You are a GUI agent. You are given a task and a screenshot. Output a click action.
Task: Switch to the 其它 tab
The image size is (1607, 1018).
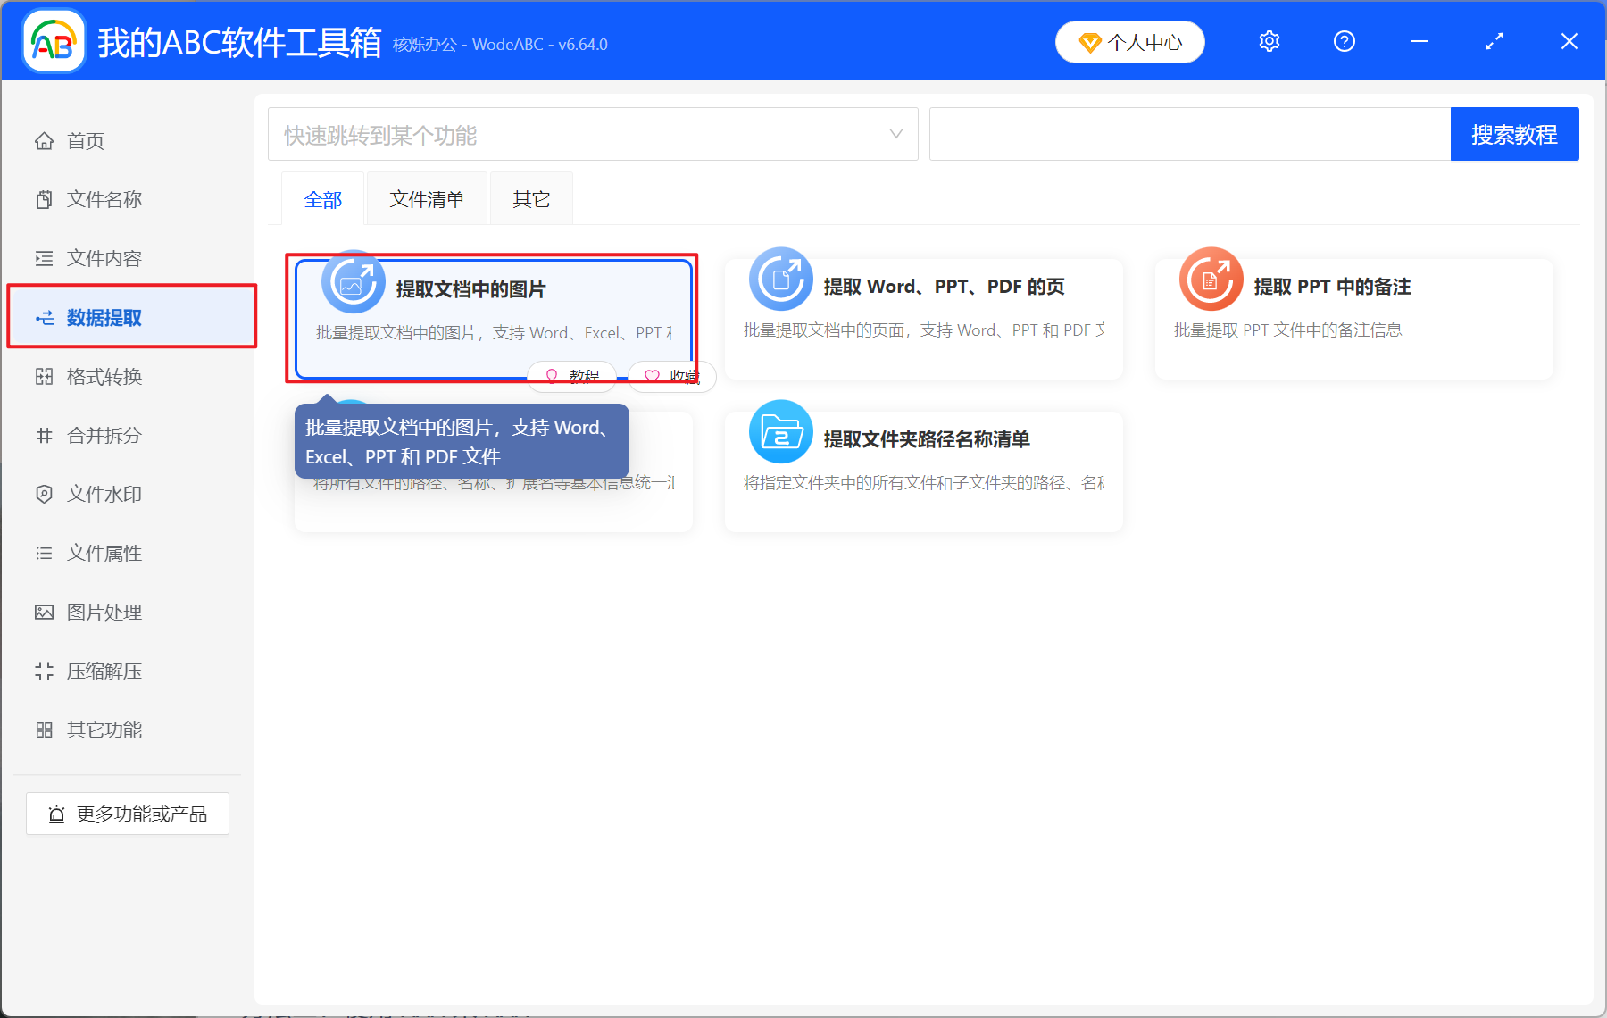[530, 198]
